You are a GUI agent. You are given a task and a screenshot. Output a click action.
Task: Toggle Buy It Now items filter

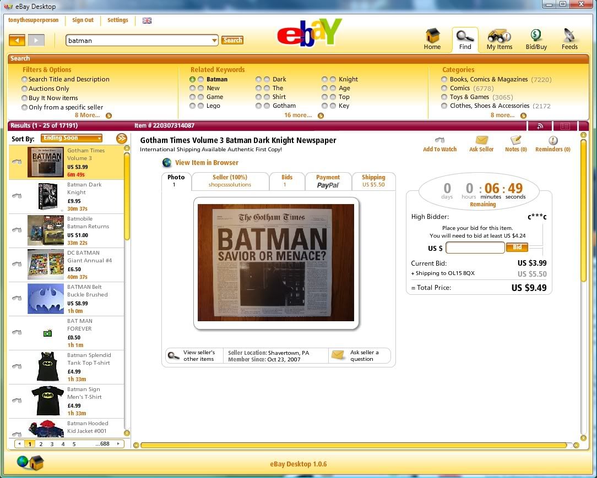(x=24, y=98)
